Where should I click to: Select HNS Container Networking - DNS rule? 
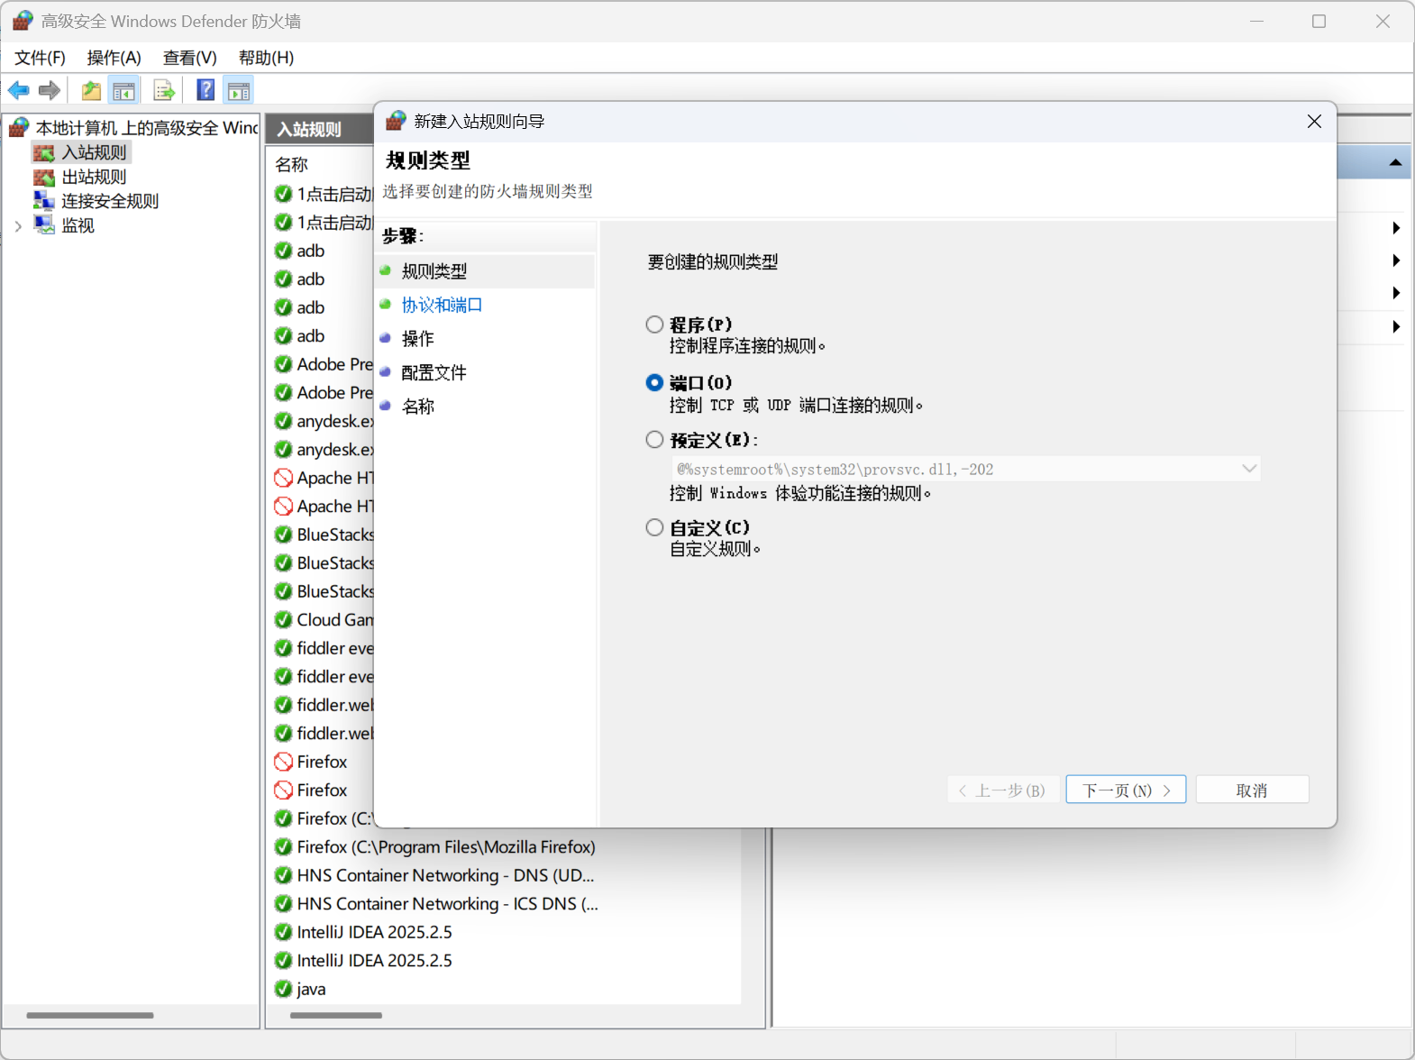pos(445,875)
